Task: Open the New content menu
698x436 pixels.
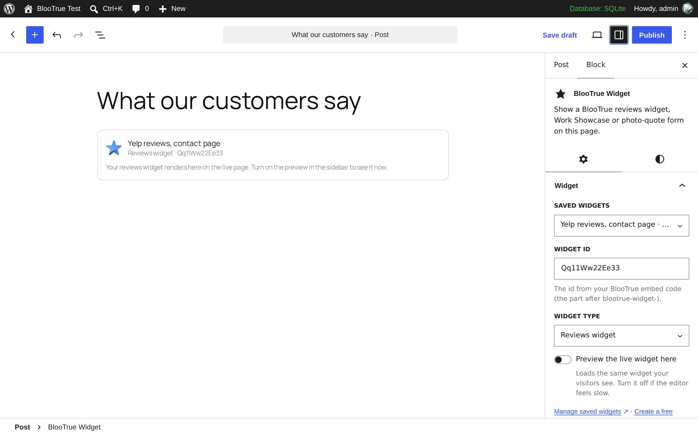Action: pyautogui.click(x=172, y=9)
